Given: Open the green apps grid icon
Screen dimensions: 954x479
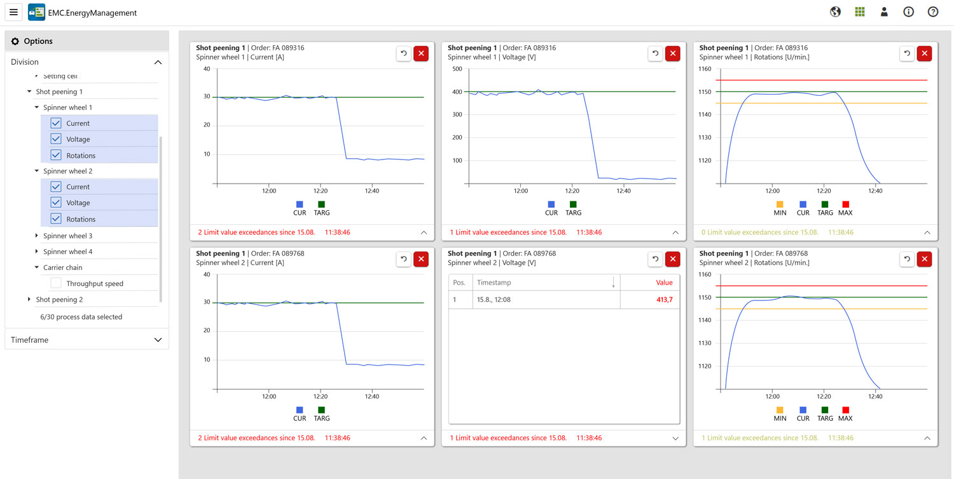Looking at the screenshot, I should pyautogui.click(x=860, y=12).
